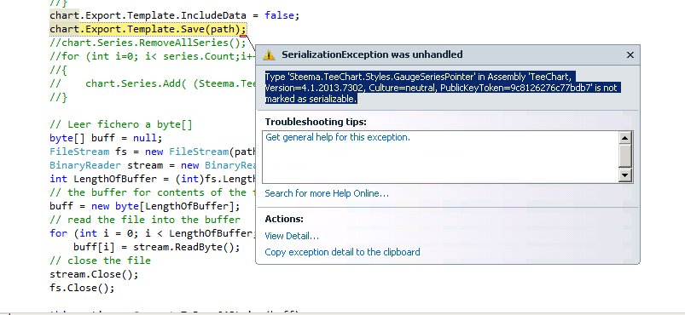This screenshot has width=685, height=315.
Task: Click 'Search for more Help Online…' link
Action: click(327, 193)
